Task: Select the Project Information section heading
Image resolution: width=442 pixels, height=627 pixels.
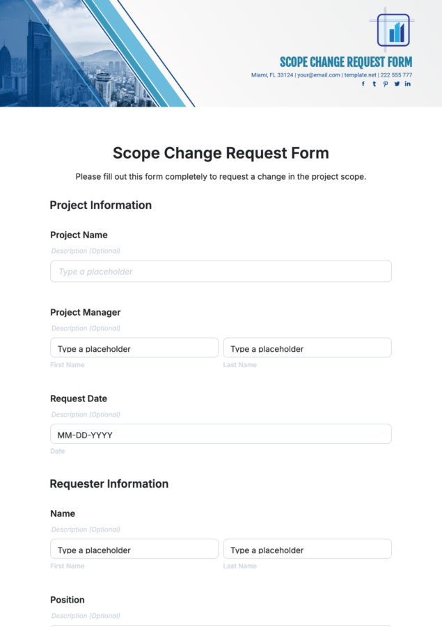Action: point(100,205)
